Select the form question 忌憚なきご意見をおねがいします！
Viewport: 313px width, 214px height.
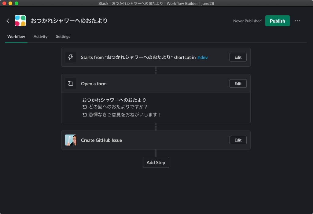[x=125, y=115]
